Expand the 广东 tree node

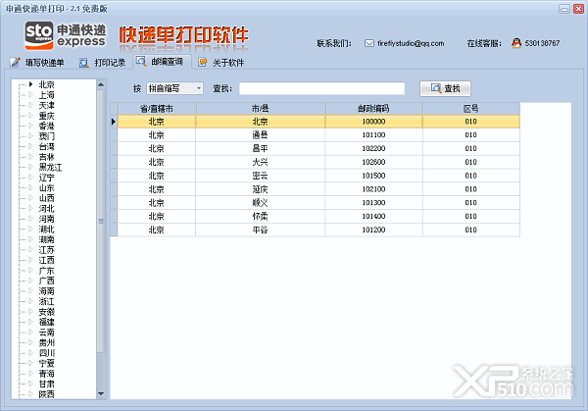pyautogui.click(x=31, y=270)
